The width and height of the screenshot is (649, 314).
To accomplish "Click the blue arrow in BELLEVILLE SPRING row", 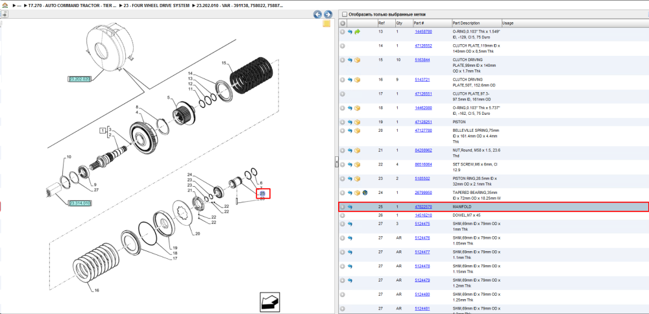I will 350,130.
